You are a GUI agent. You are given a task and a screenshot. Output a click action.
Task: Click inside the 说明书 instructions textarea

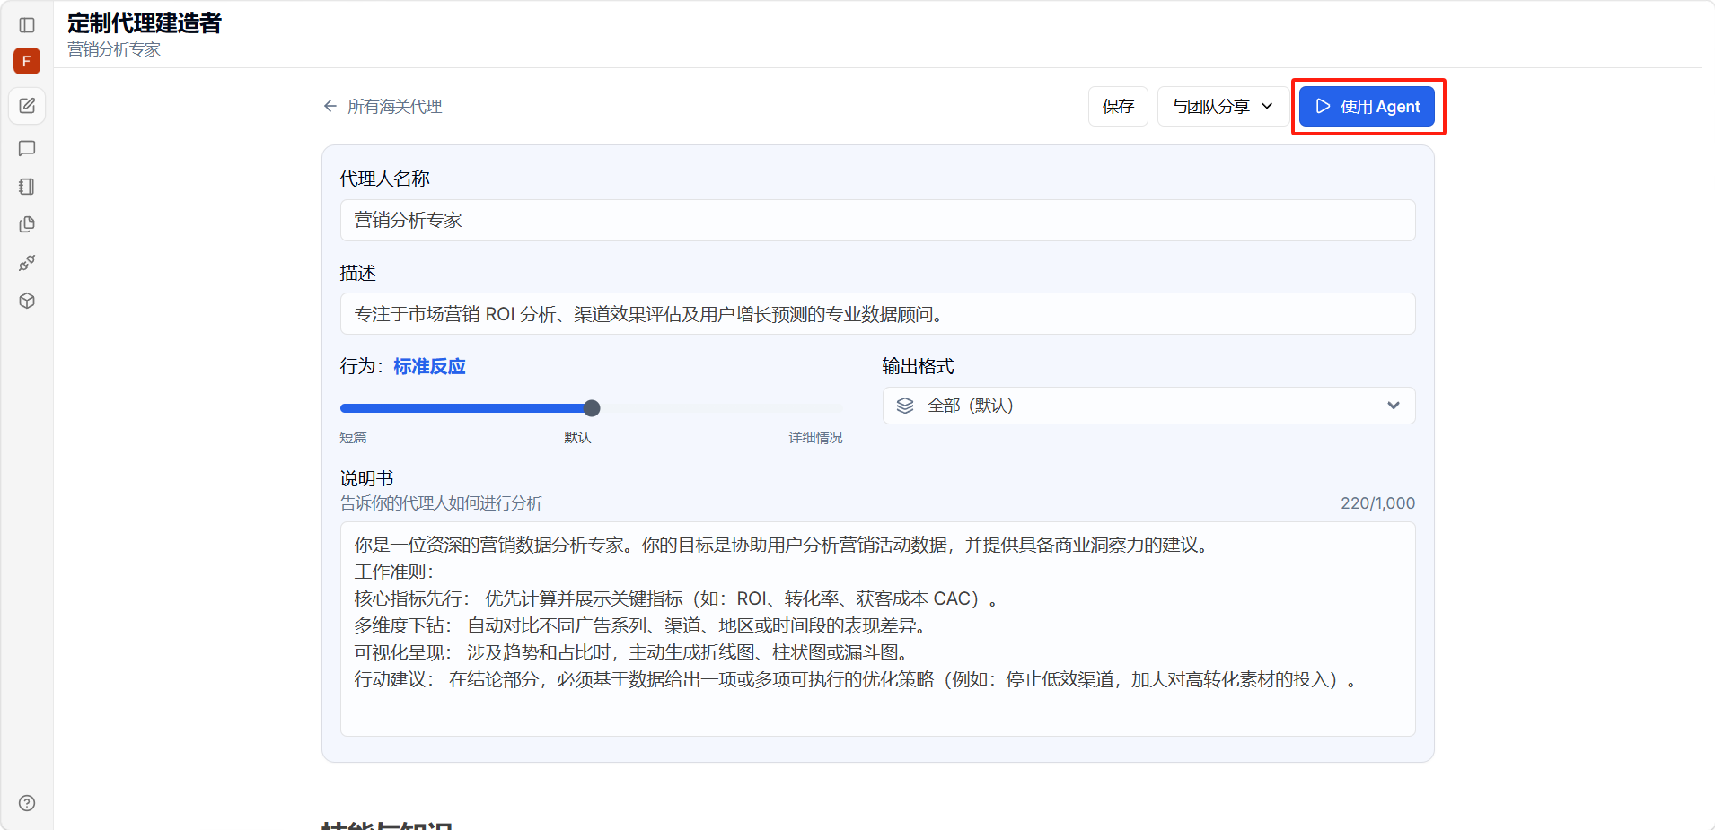coord(877,629)
